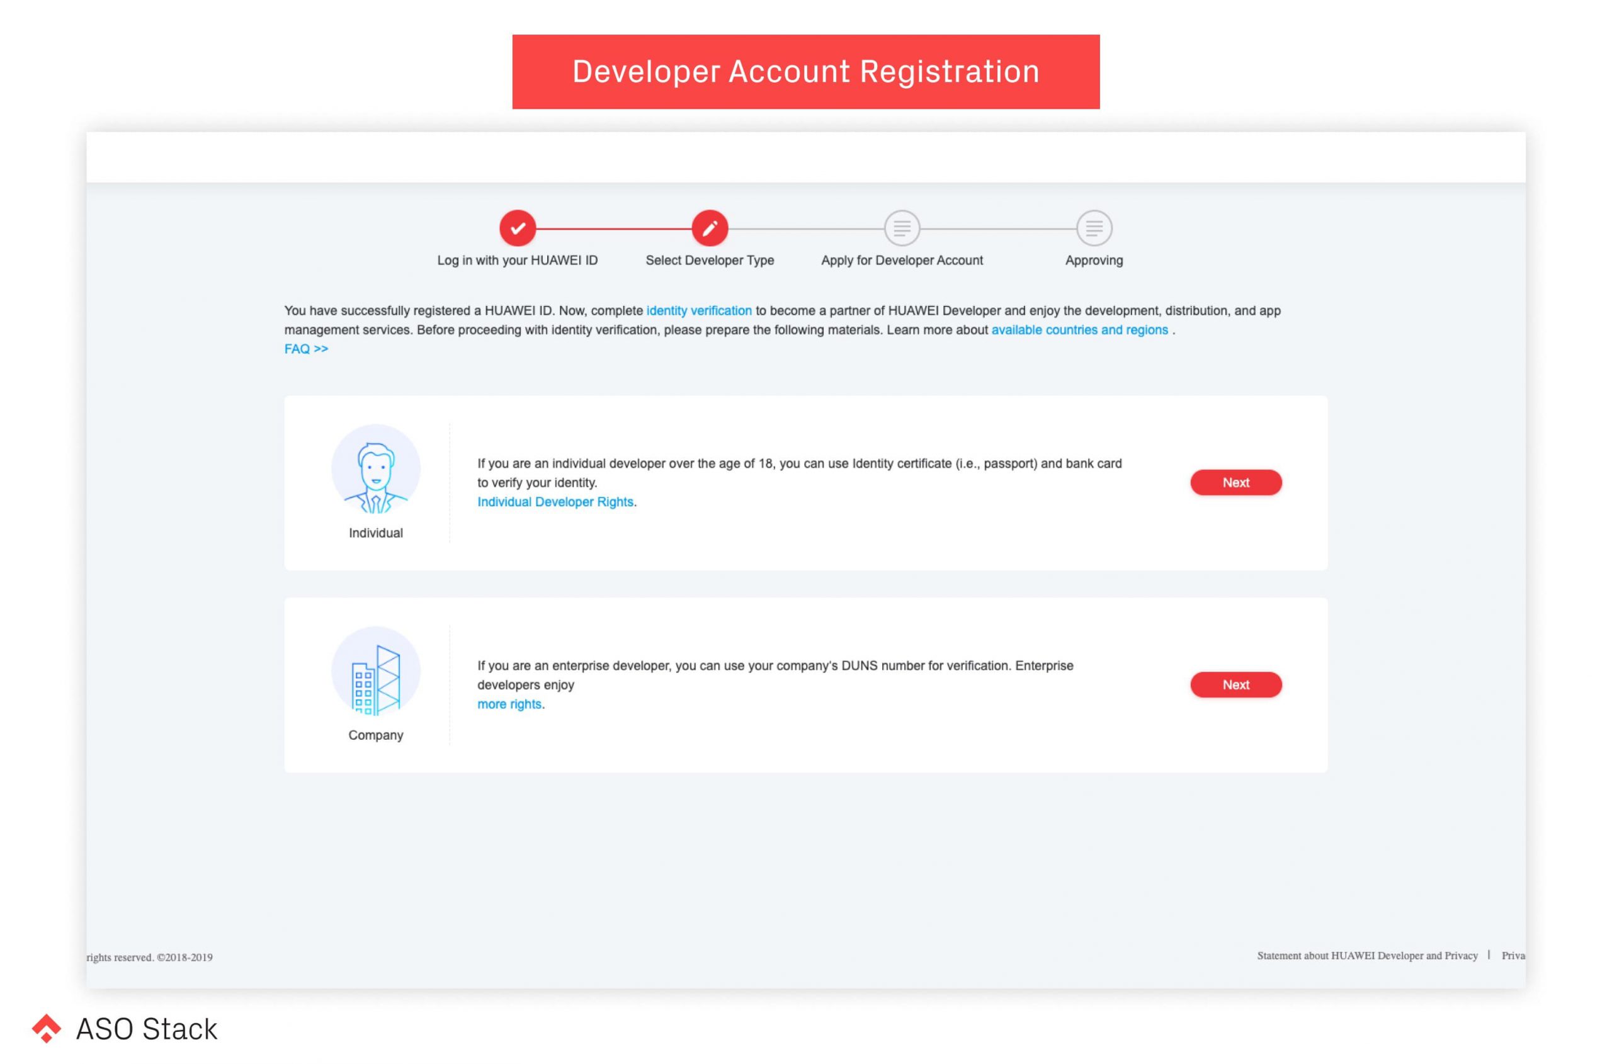Click Next for Company developer type
This screenshot has height=1064, width=1612.
coord(1235,684)
